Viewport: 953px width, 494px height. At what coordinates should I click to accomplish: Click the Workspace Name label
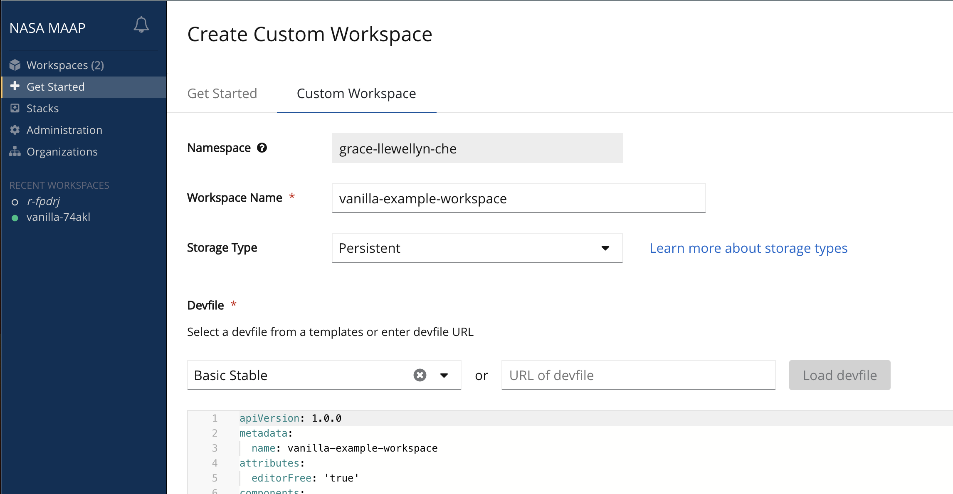(235, 198)
